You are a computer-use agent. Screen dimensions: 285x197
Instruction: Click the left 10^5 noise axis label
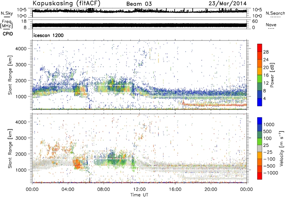pyautogui.click(x=22, y=10)
